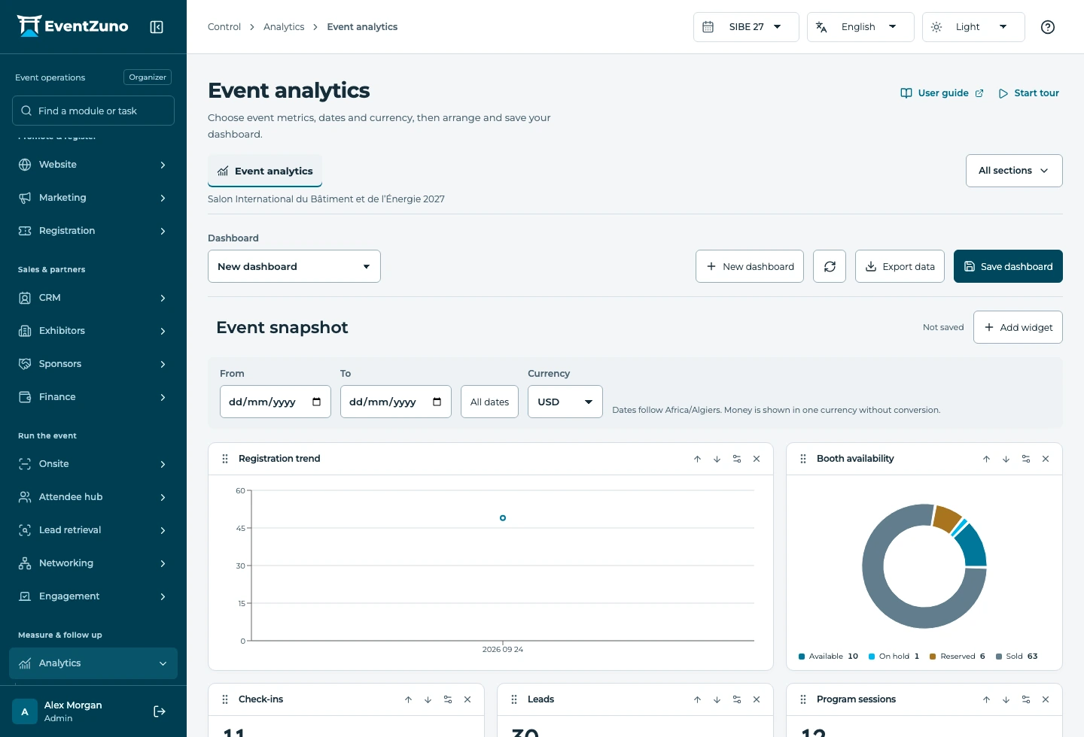
Task: Move Registration trend widget up
Action: [x=697, y=459]
